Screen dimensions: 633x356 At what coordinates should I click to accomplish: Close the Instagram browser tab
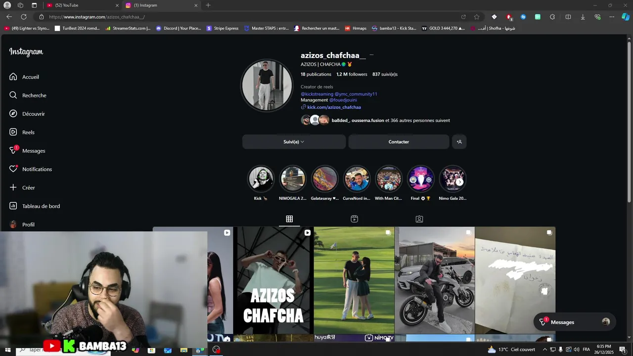[196, 5]
